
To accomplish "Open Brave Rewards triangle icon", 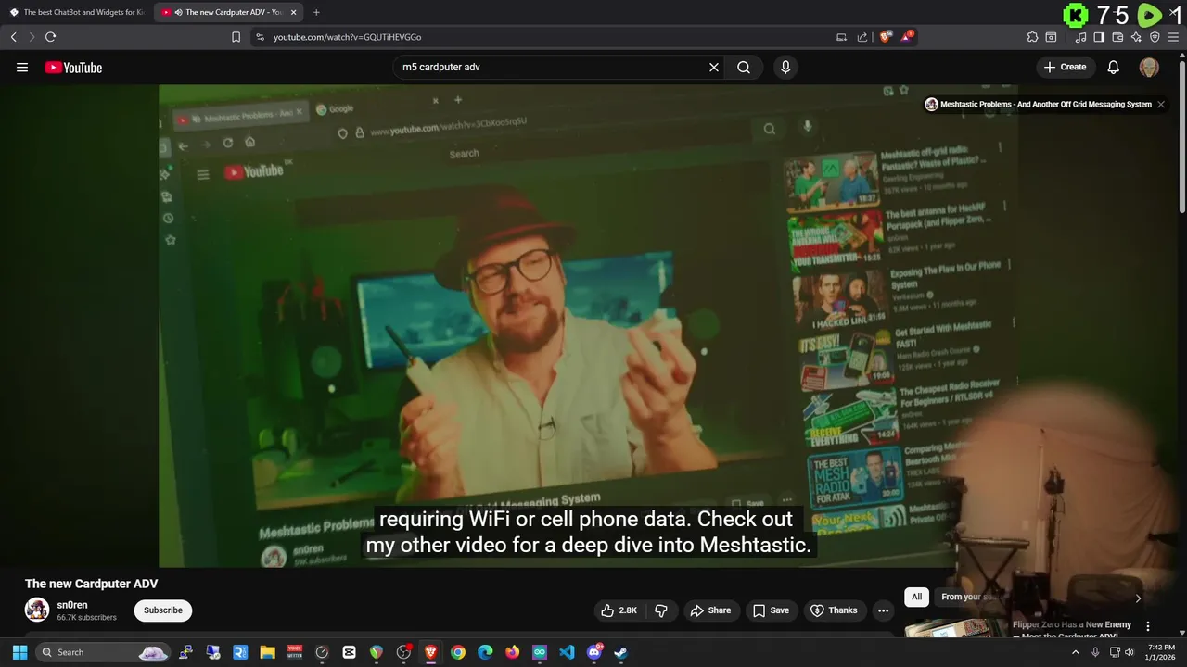I will click(907, 37).
